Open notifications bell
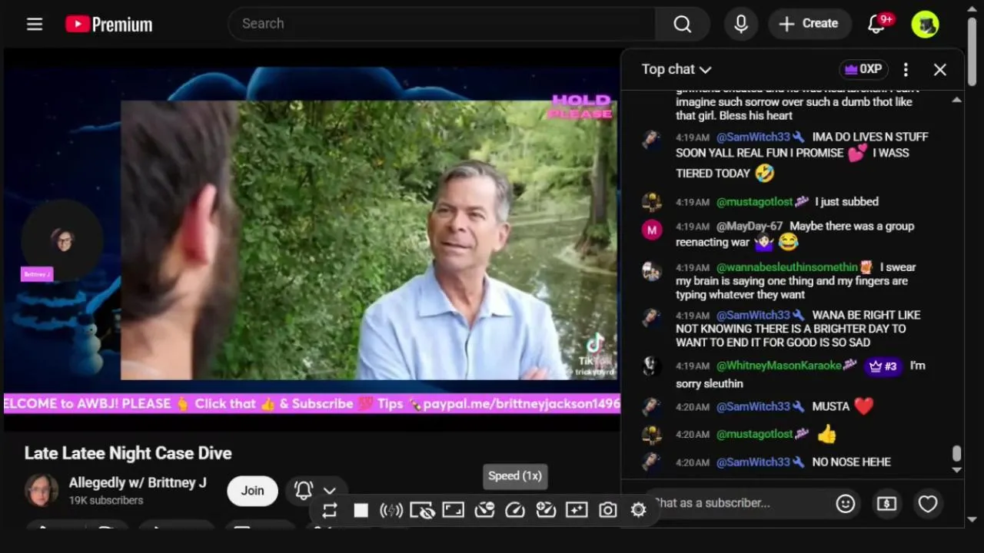 877,24
